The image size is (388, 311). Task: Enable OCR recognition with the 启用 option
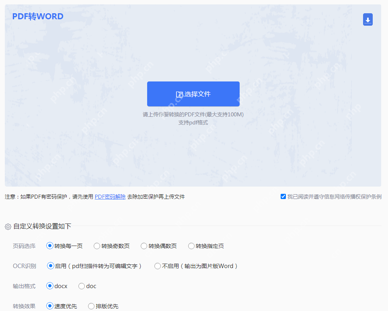point(50,266)
